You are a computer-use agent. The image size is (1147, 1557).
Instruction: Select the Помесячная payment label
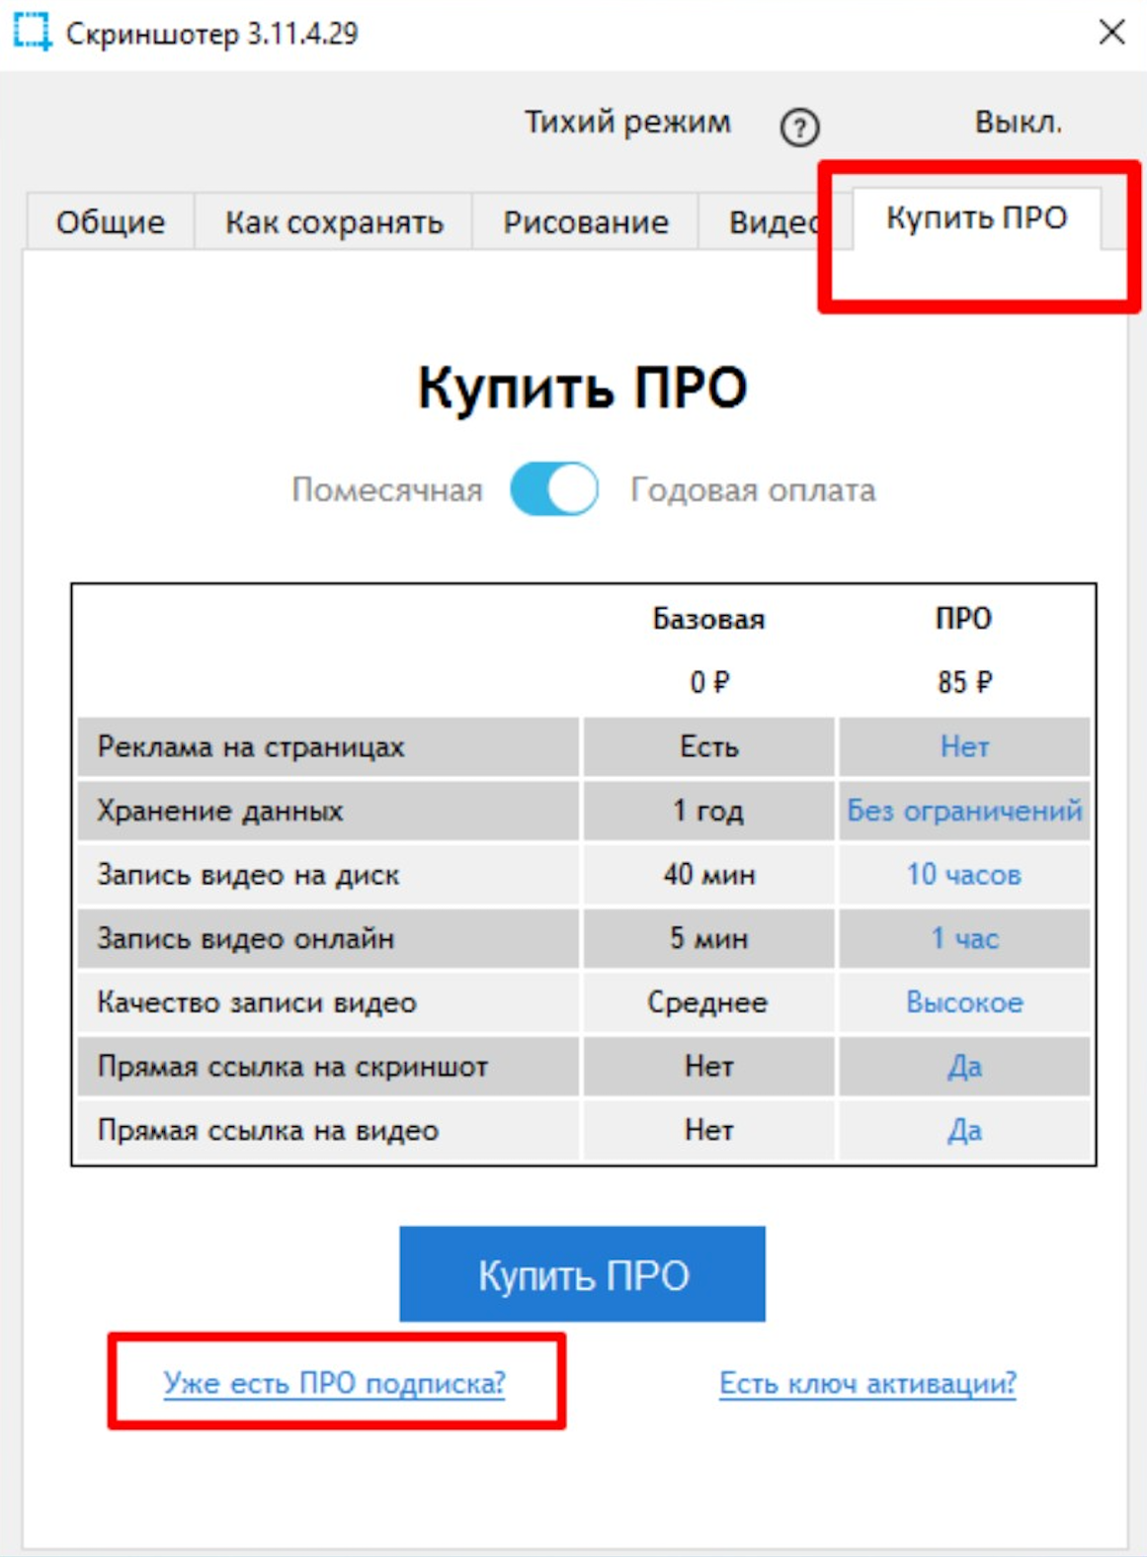point(387,489)
